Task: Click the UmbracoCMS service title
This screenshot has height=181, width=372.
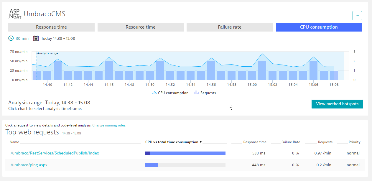Action: [x=45, y=14]
